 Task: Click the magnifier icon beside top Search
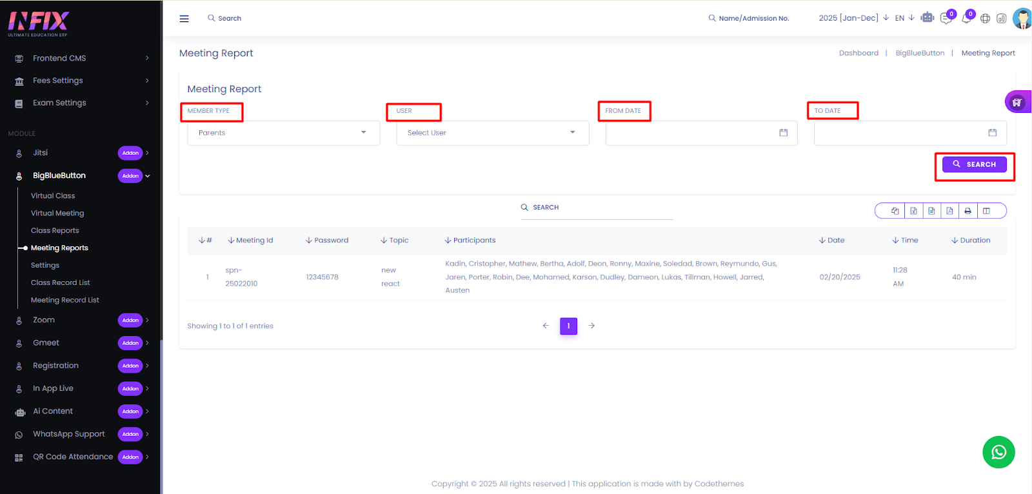tap(211, 18)
